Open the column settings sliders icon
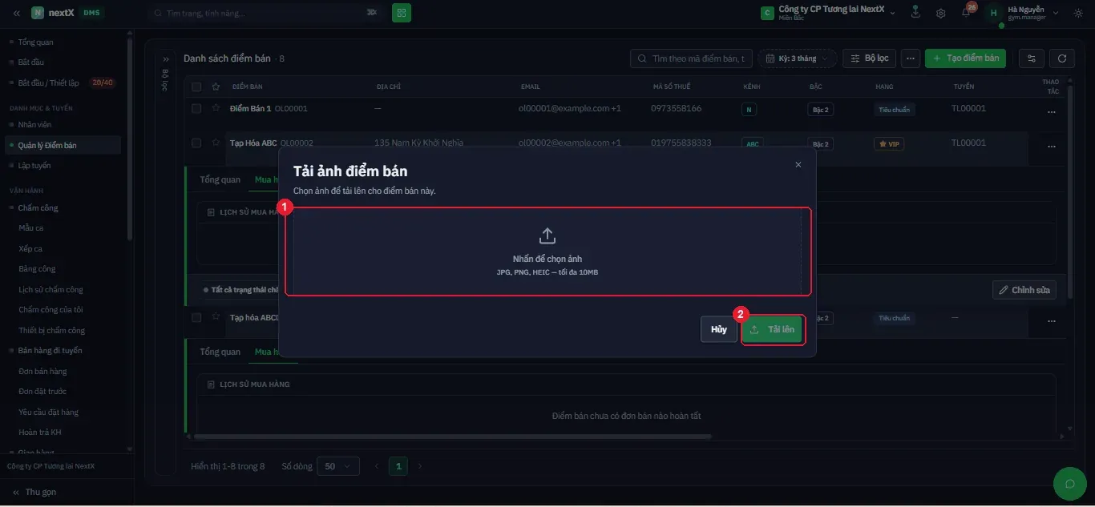 point(1031,58)
